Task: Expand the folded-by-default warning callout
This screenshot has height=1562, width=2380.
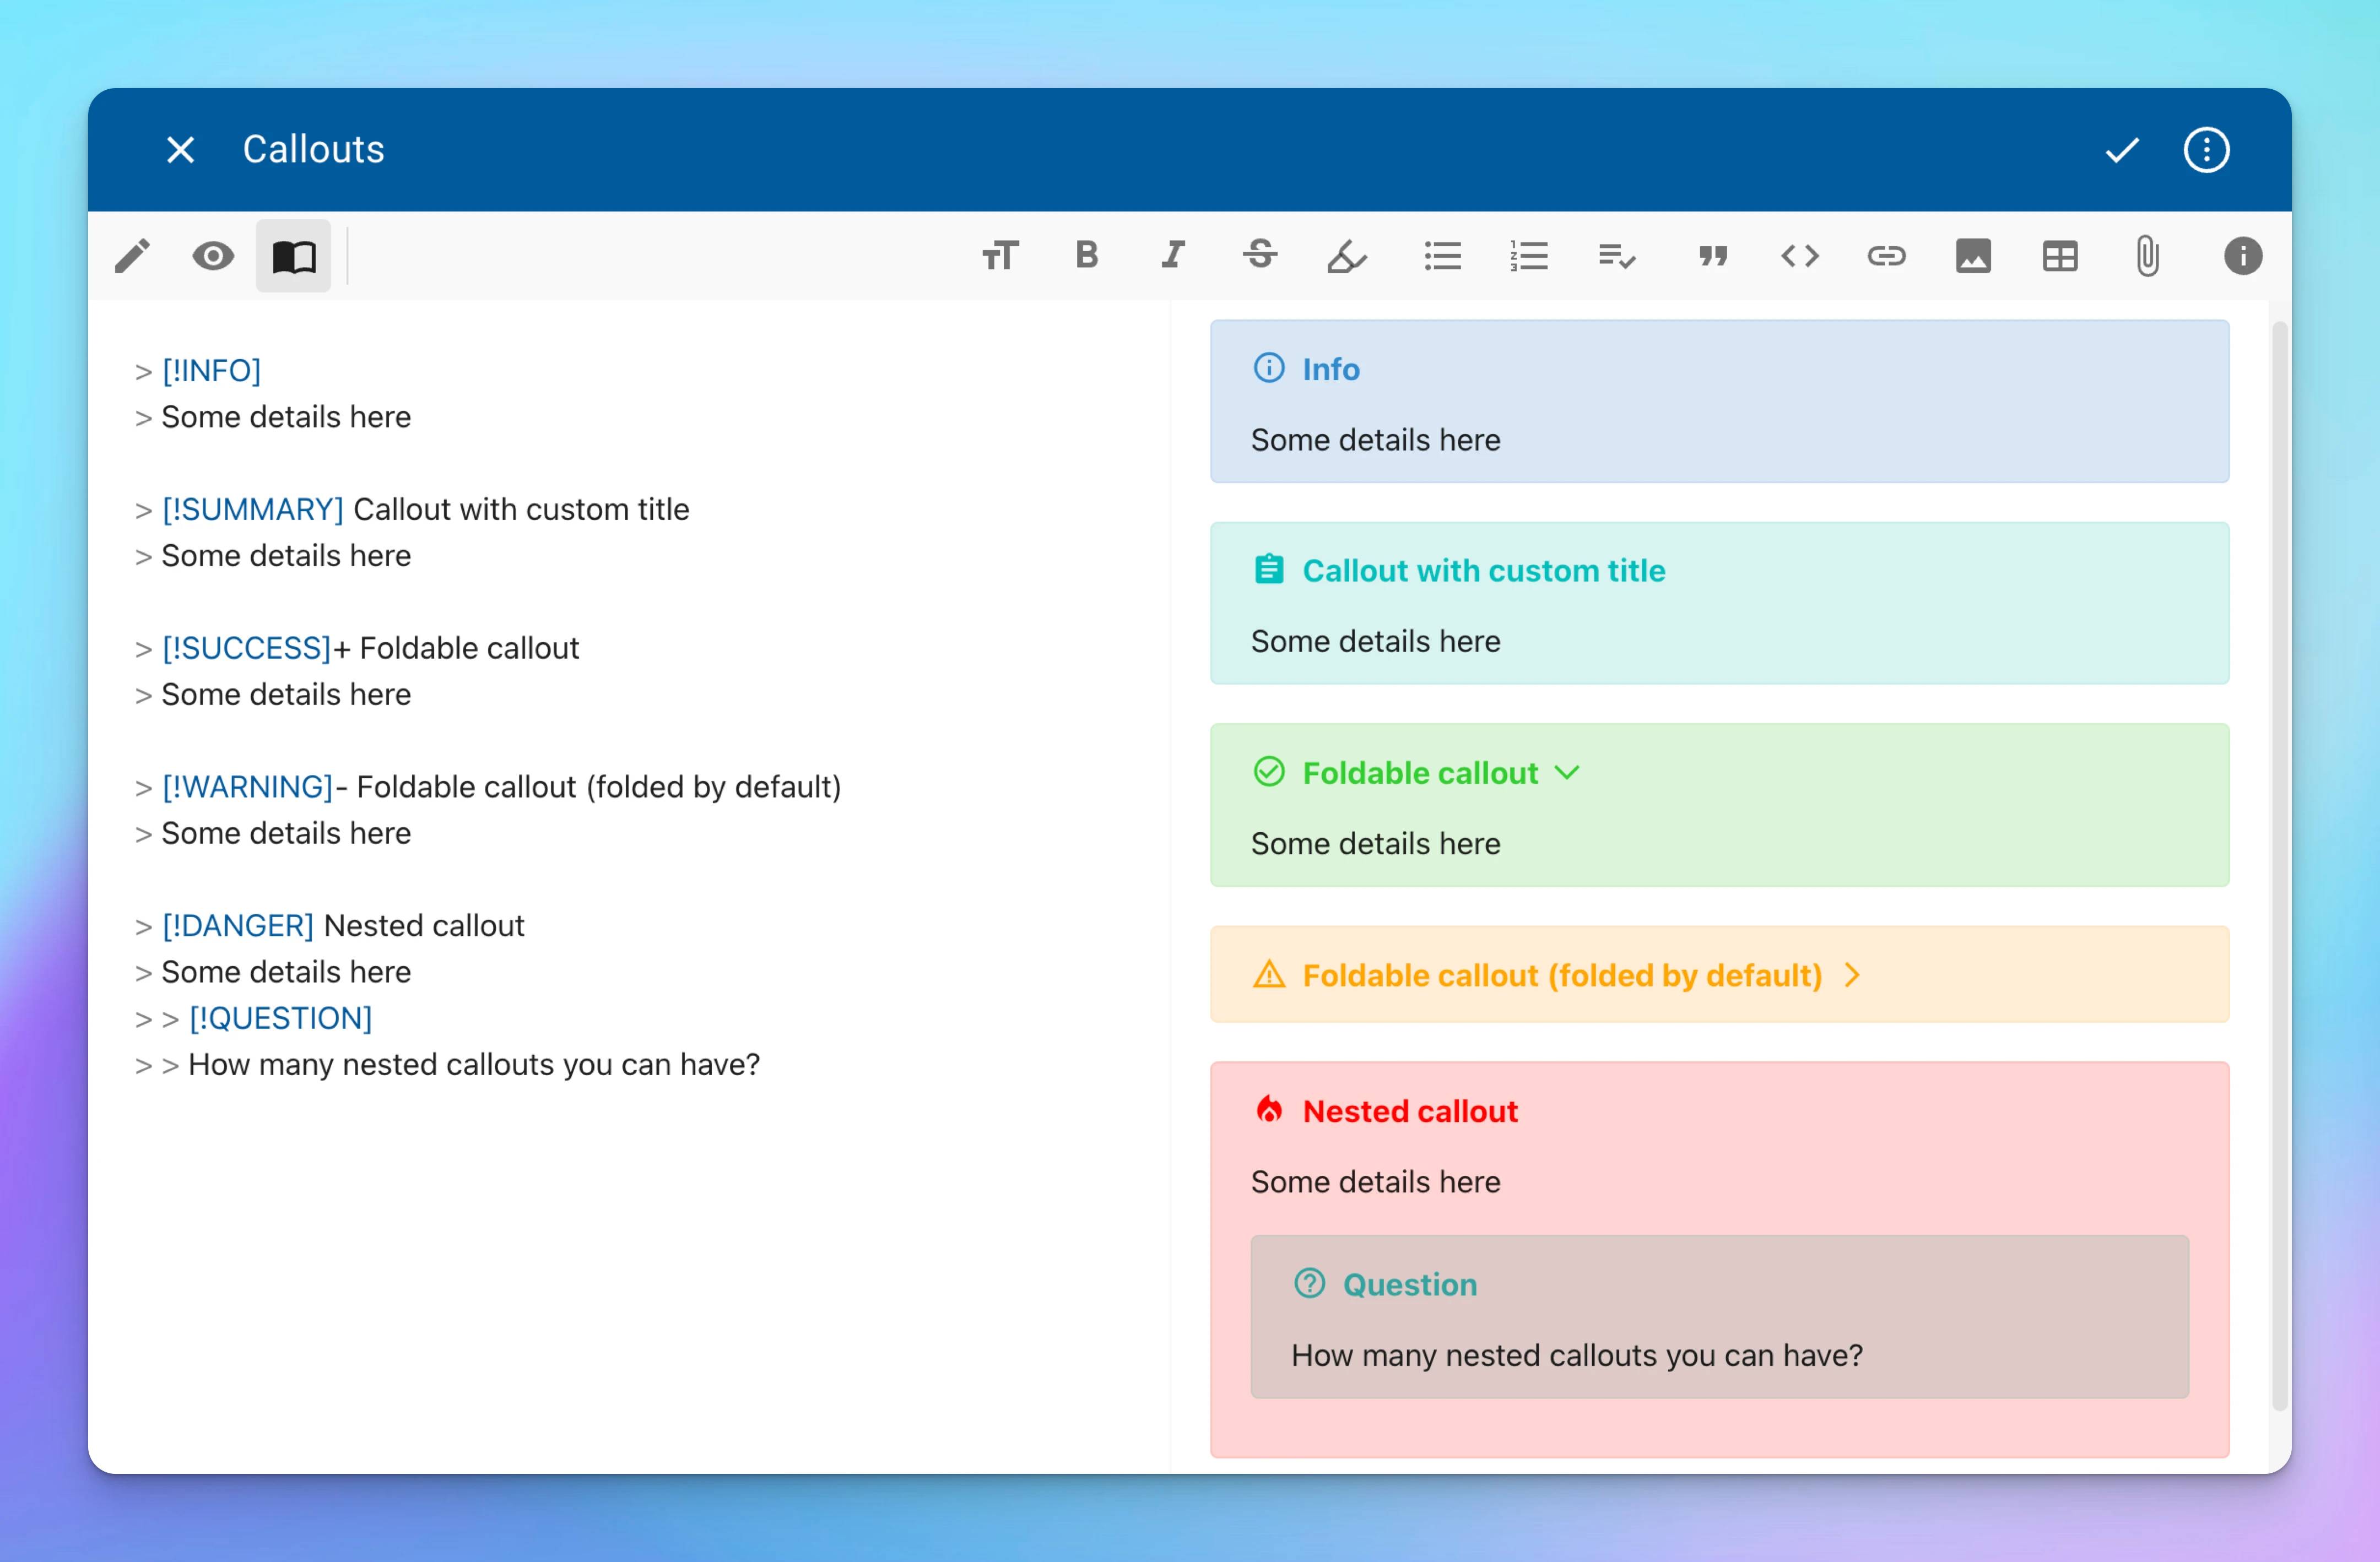Action: [1852, 975]
